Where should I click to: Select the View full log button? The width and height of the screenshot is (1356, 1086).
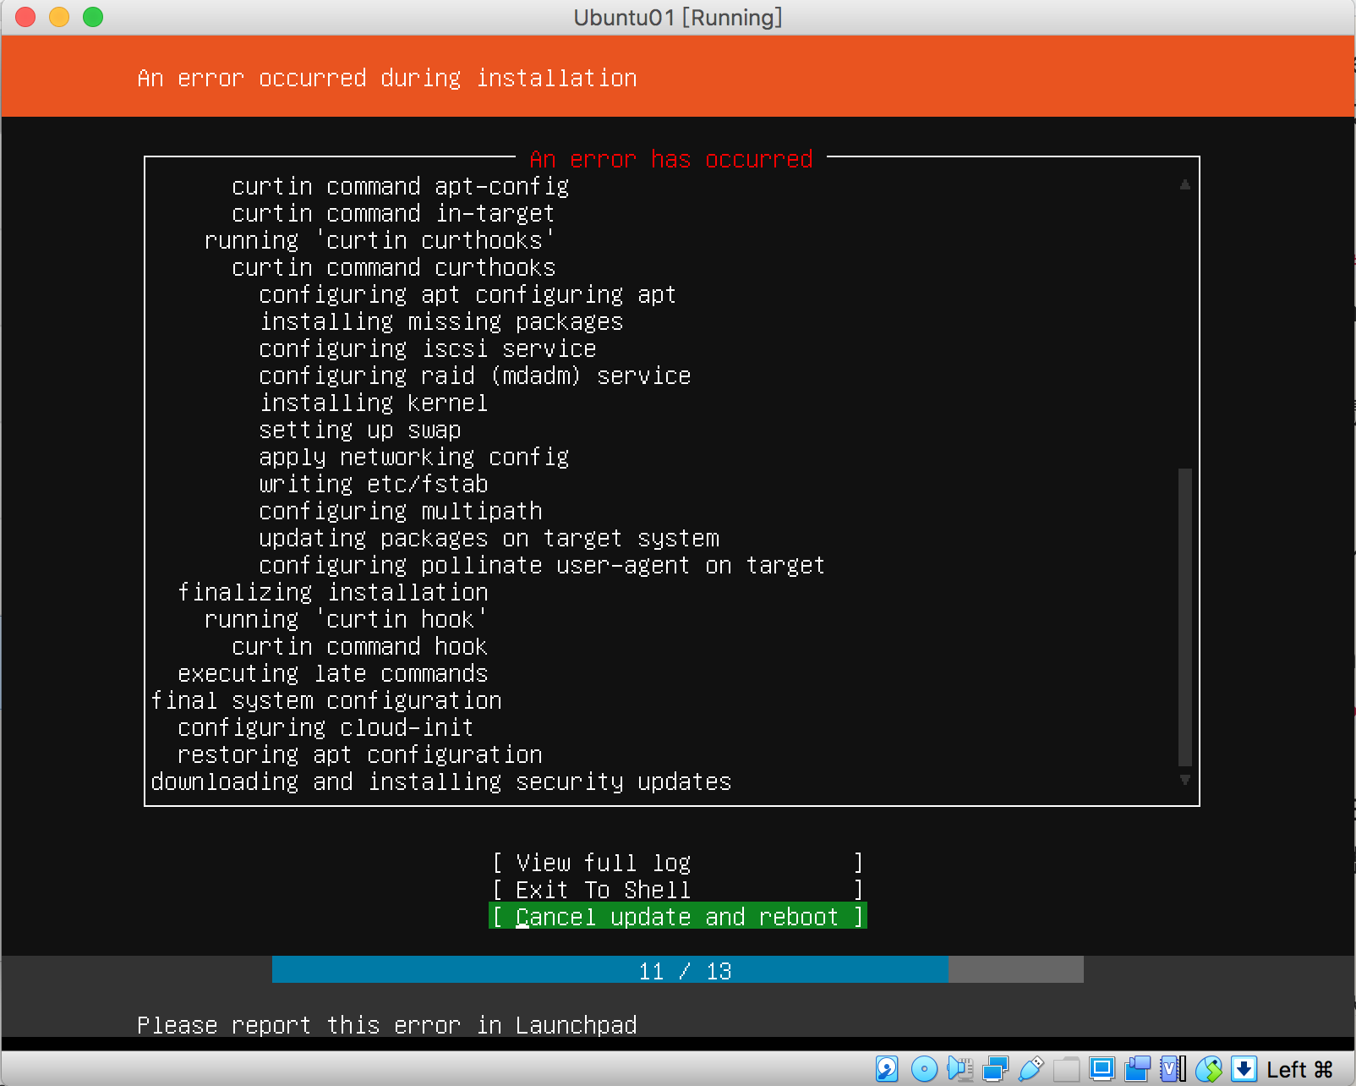[x=677, y=863]
